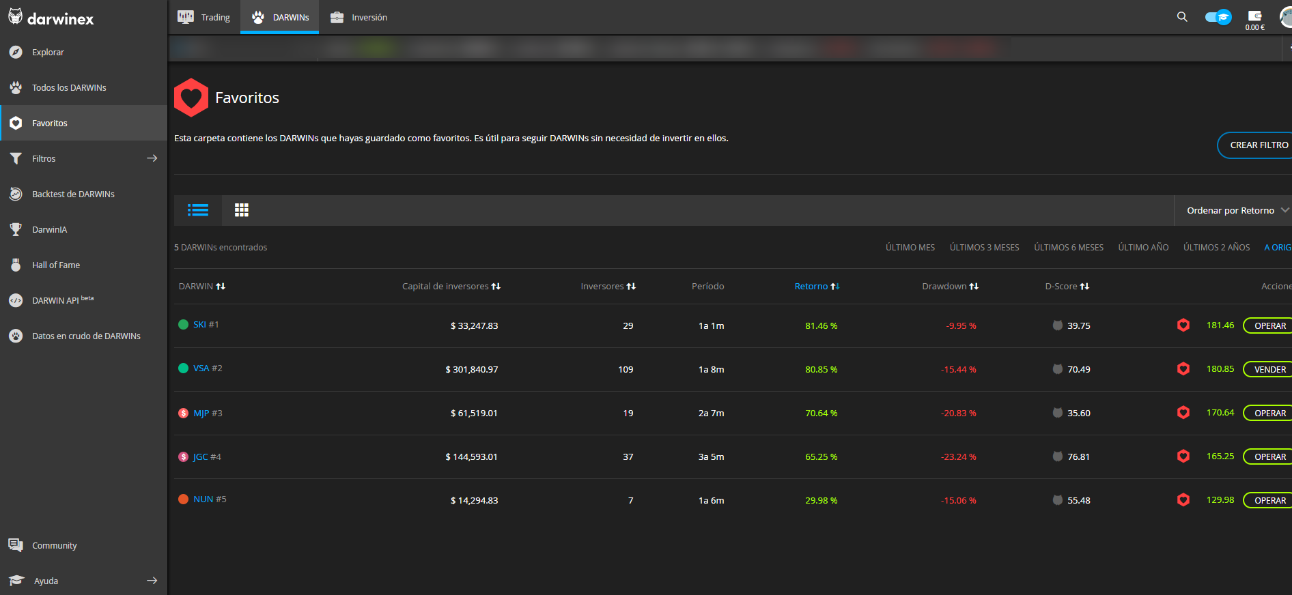
Task: Open the Hall of Fame medal icon
Action: 16,265
